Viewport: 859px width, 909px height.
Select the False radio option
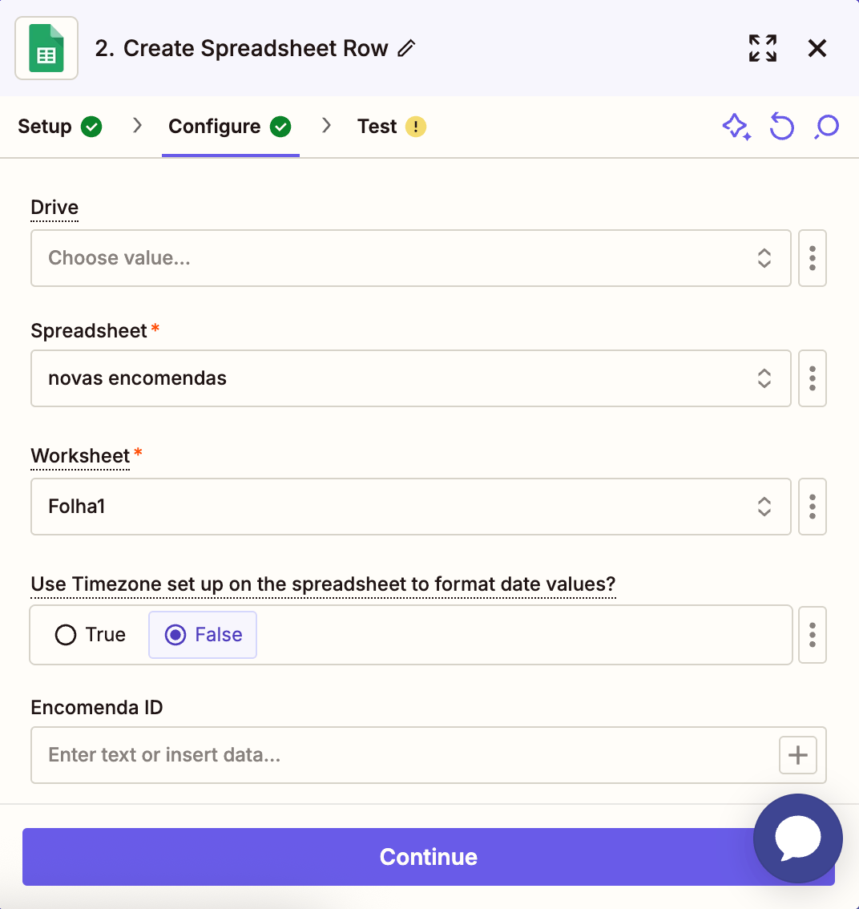204,635
